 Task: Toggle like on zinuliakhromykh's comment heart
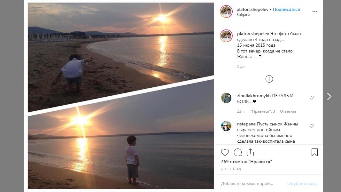pos(312,98)
